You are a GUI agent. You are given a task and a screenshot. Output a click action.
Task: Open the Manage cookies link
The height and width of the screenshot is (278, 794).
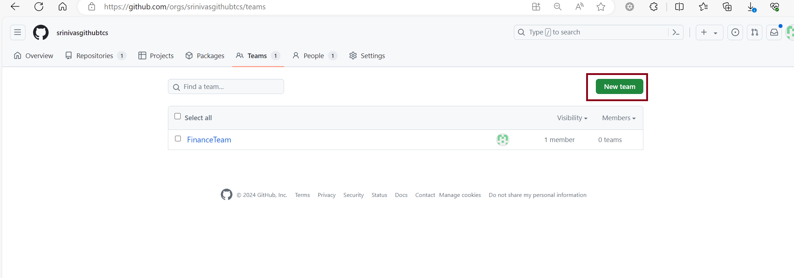[460, 195]
